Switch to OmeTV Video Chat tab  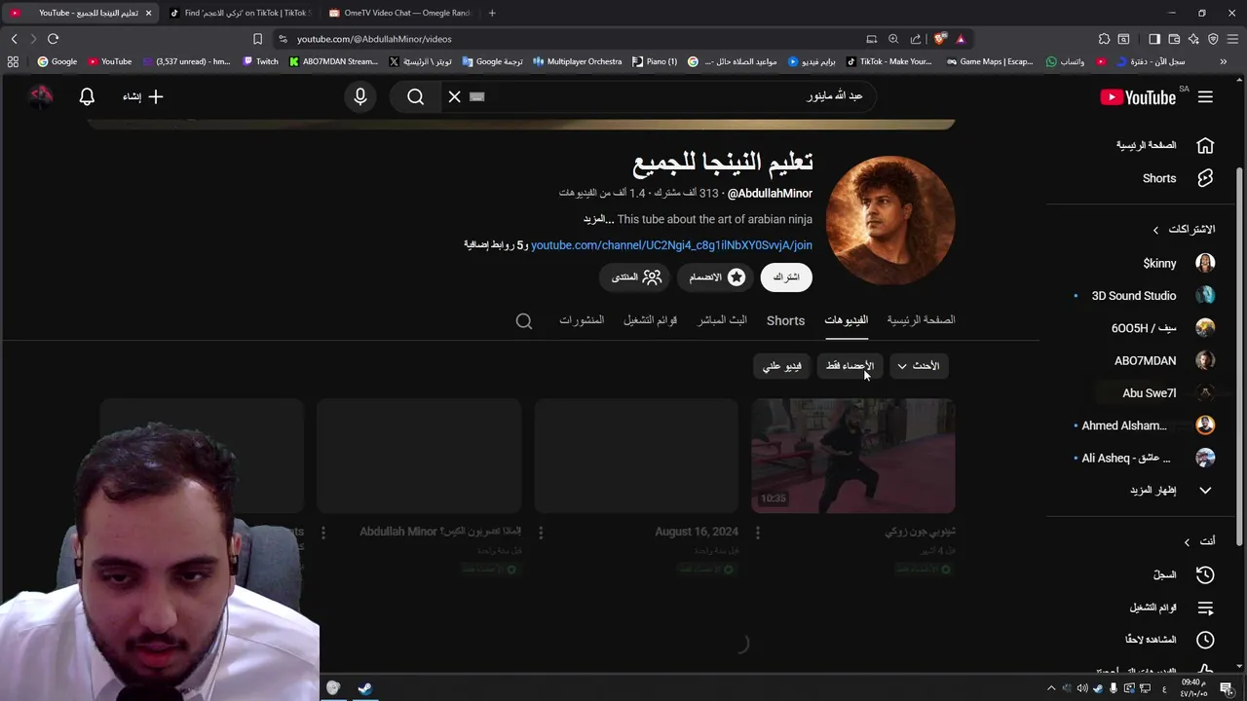399,13
